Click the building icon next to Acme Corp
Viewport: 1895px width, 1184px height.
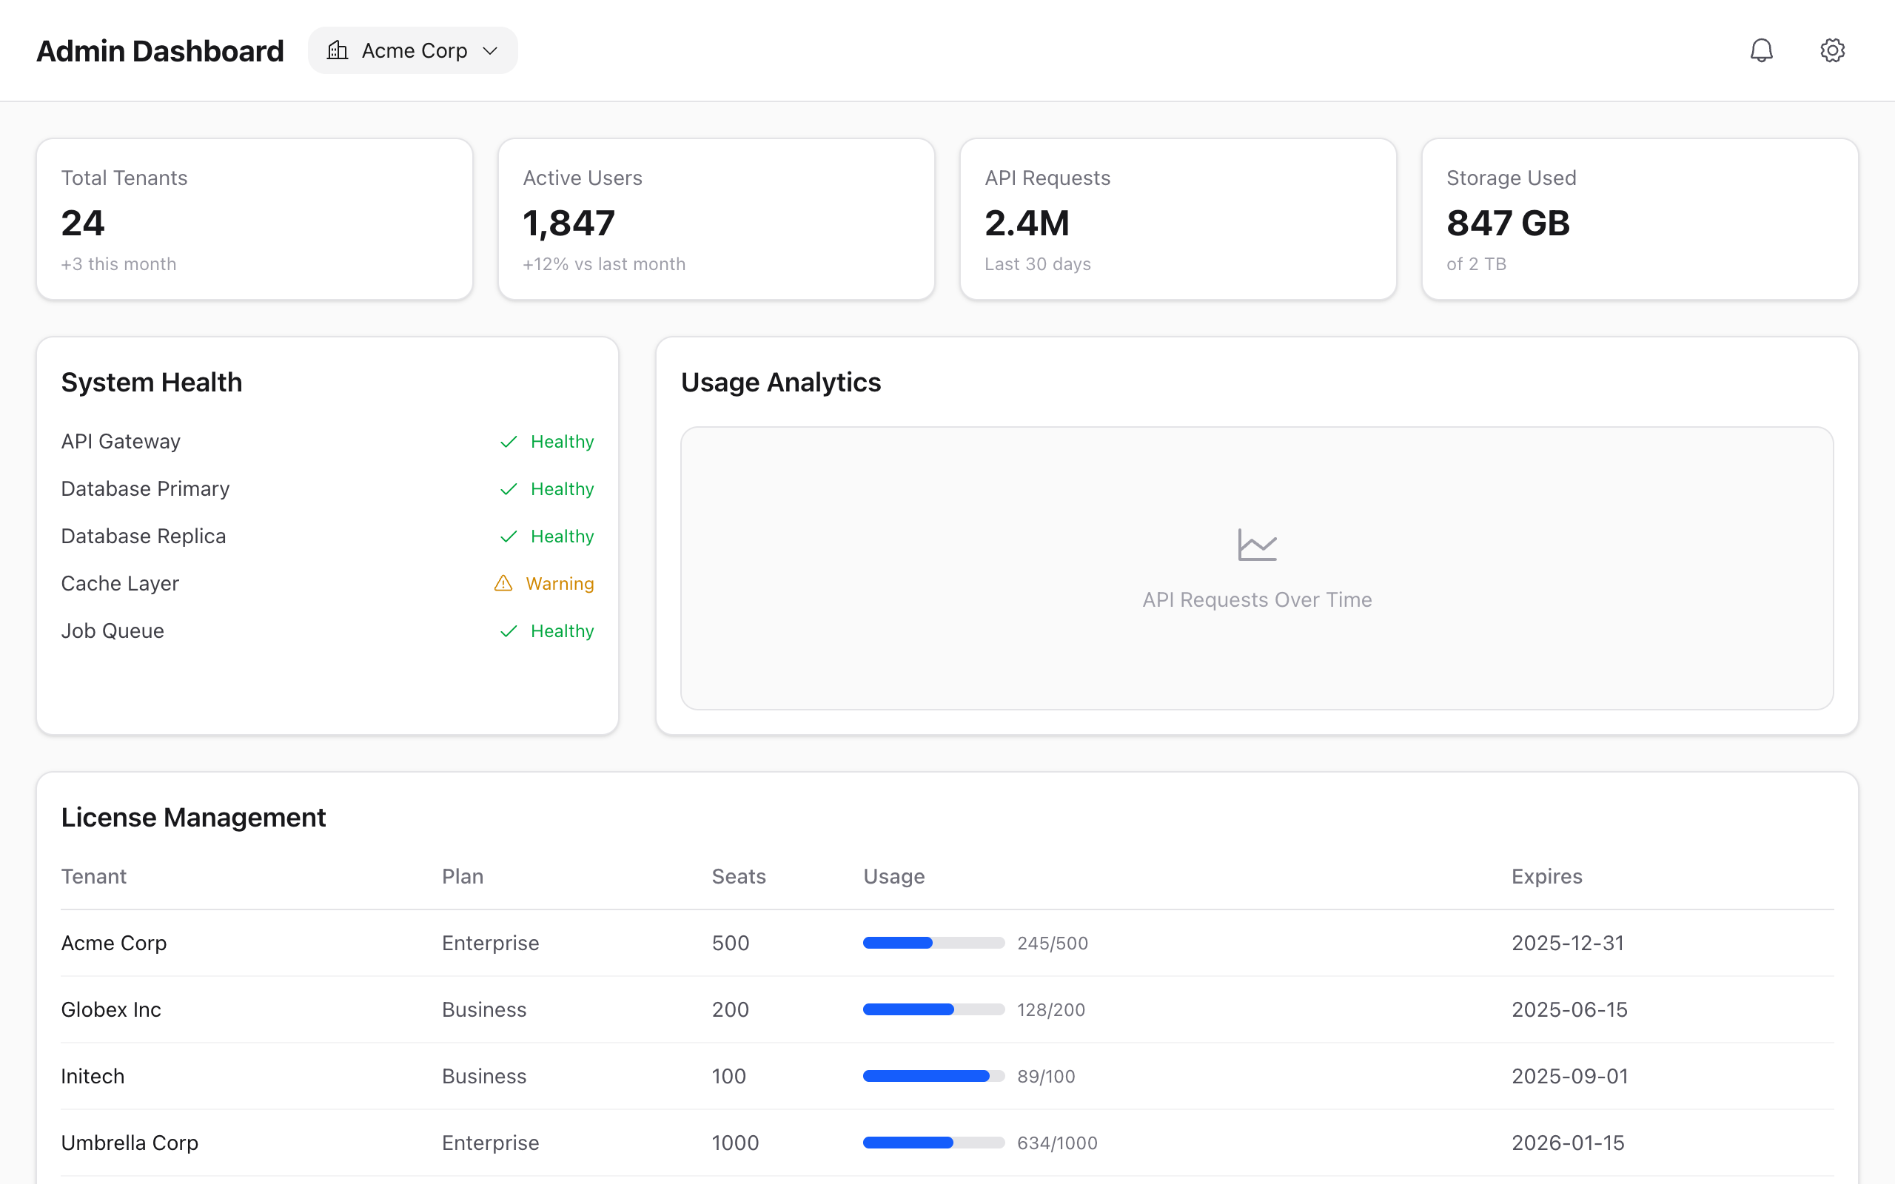pyautogui.click(x=337, y=50)
